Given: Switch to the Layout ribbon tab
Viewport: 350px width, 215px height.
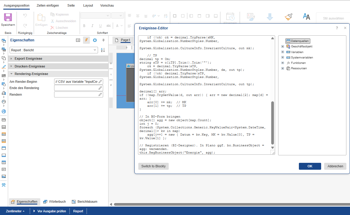Looking at the screenshot, I should [x=88, y=5].
